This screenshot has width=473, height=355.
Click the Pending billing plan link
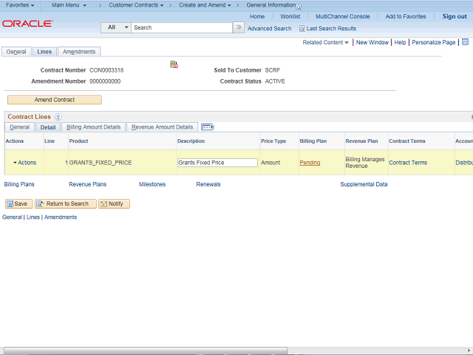click(310, 163)
